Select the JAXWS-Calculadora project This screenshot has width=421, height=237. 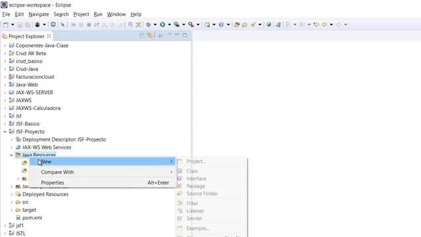click(38, 108)
